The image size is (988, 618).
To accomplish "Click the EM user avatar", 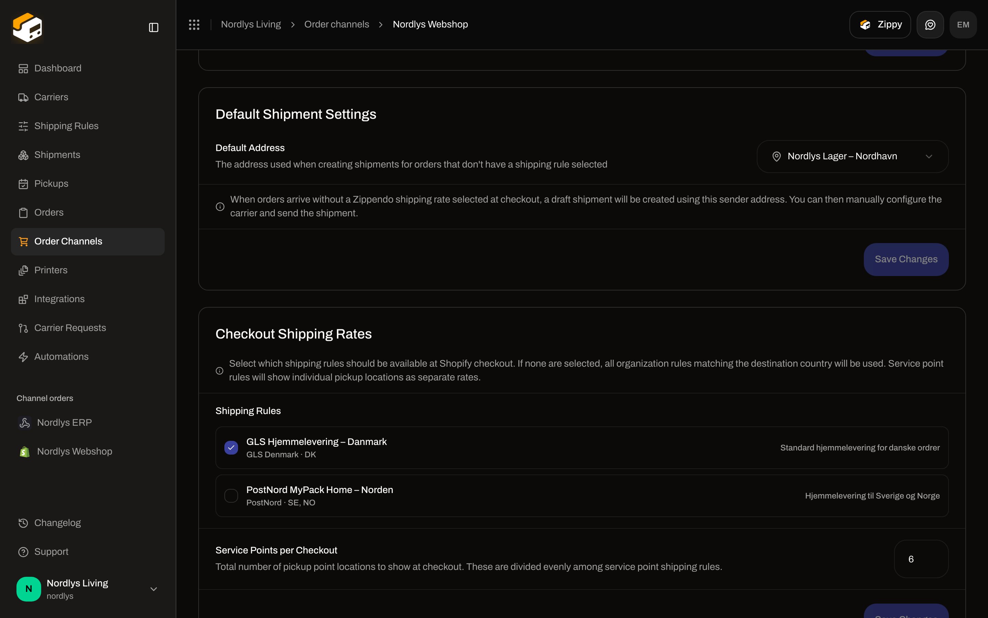I will coord(963,24).
